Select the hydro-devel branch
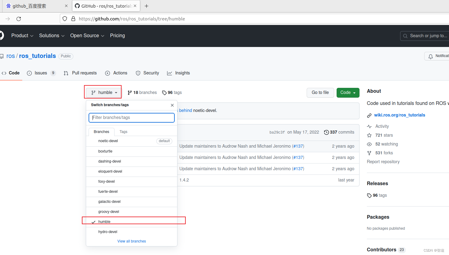This screenshot has height=255, width=449. [132, 232]
